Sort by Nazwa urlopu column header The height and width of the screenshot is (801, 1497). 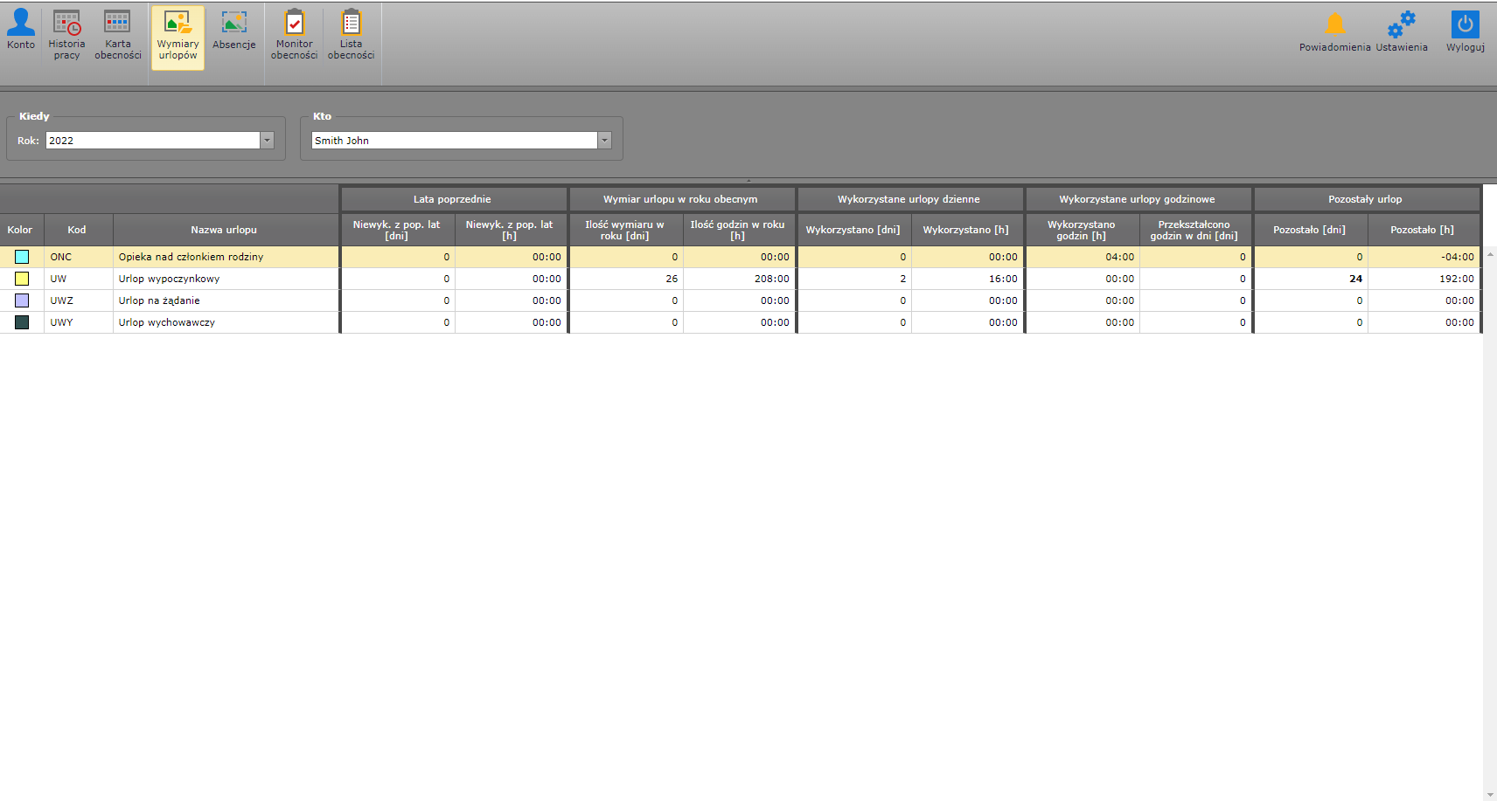tap(224, 230)
